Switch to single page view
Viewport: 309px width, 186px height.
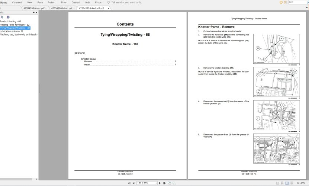coord(278,183)
